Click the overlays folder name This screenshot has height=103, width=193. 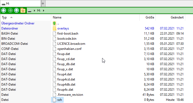pyautogui.click(x=63, y=28)
